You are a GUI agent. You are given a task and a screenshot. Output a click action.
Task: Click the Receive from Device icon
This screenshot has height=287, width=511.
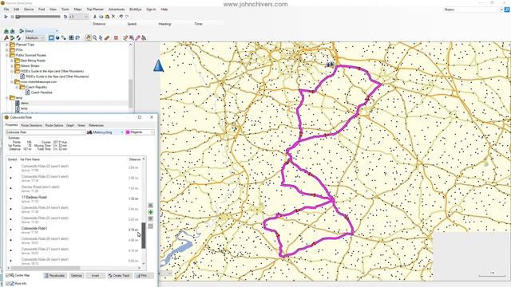[13, 31]
